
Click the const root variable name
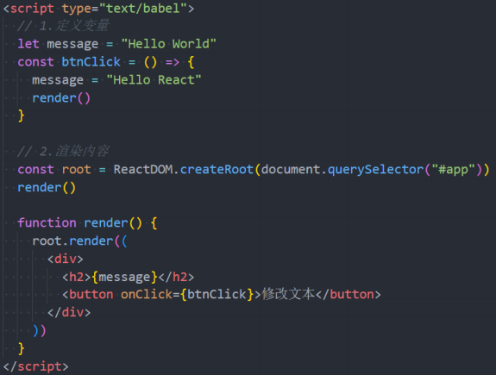pyautogui.click(x=76, y=170)
